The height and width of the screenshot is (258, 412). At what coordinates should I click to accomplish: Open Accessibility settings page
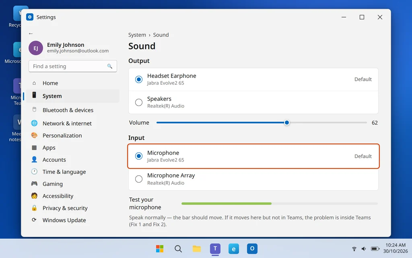[72, 196]
